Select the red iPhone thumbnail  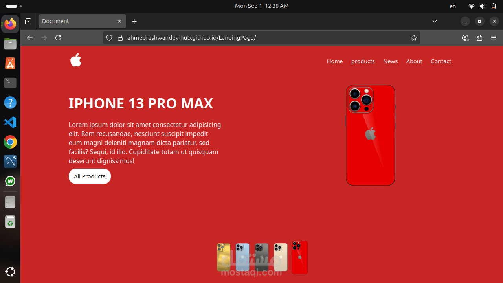pyautogui.click(x=300, y=257)
